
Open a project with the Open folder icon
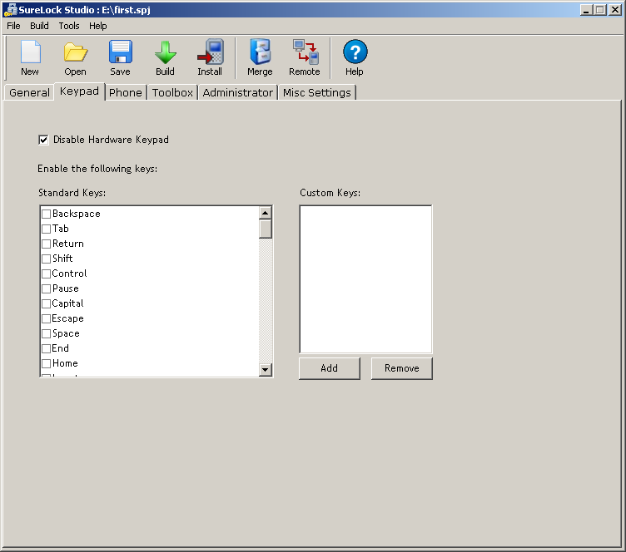pos(76,52)
